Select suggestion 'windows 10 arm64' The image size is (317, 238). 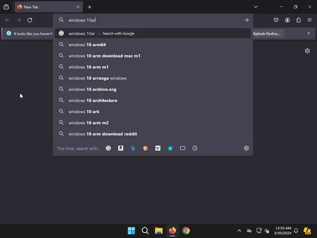153,45
